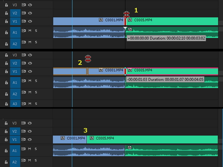Solo A1 track in middle timeline
223x167 pixels.
pyautogui.click(x=36, y=81)
